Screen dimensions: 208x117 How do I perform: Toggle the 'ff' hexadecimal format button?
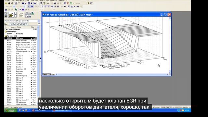(55, 6)
